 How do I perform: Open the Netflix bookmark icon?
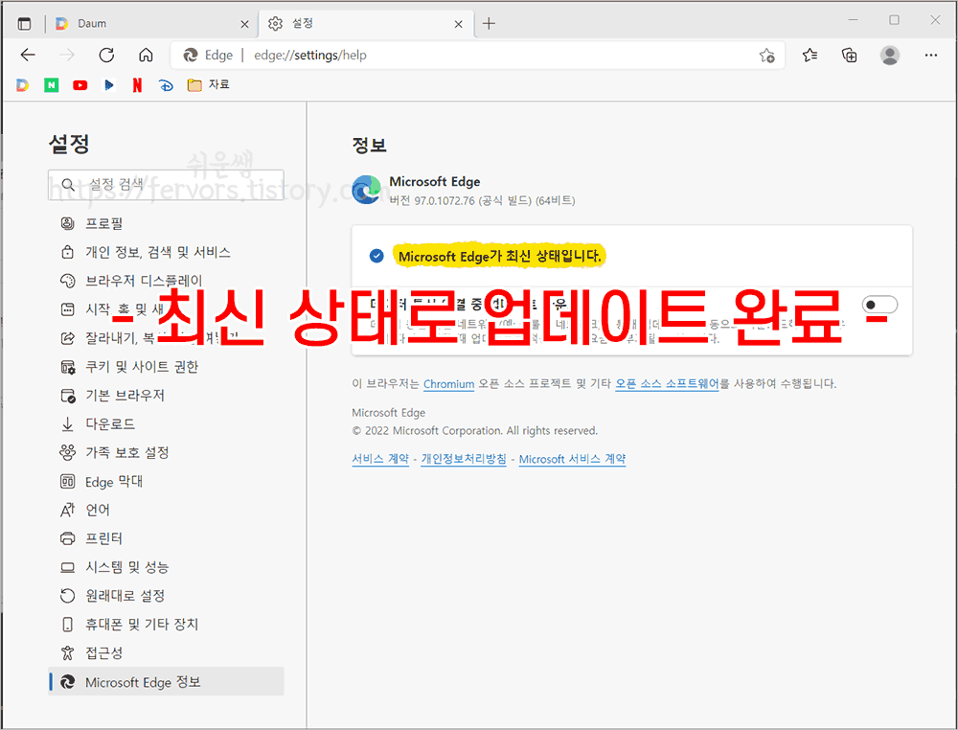137,85
